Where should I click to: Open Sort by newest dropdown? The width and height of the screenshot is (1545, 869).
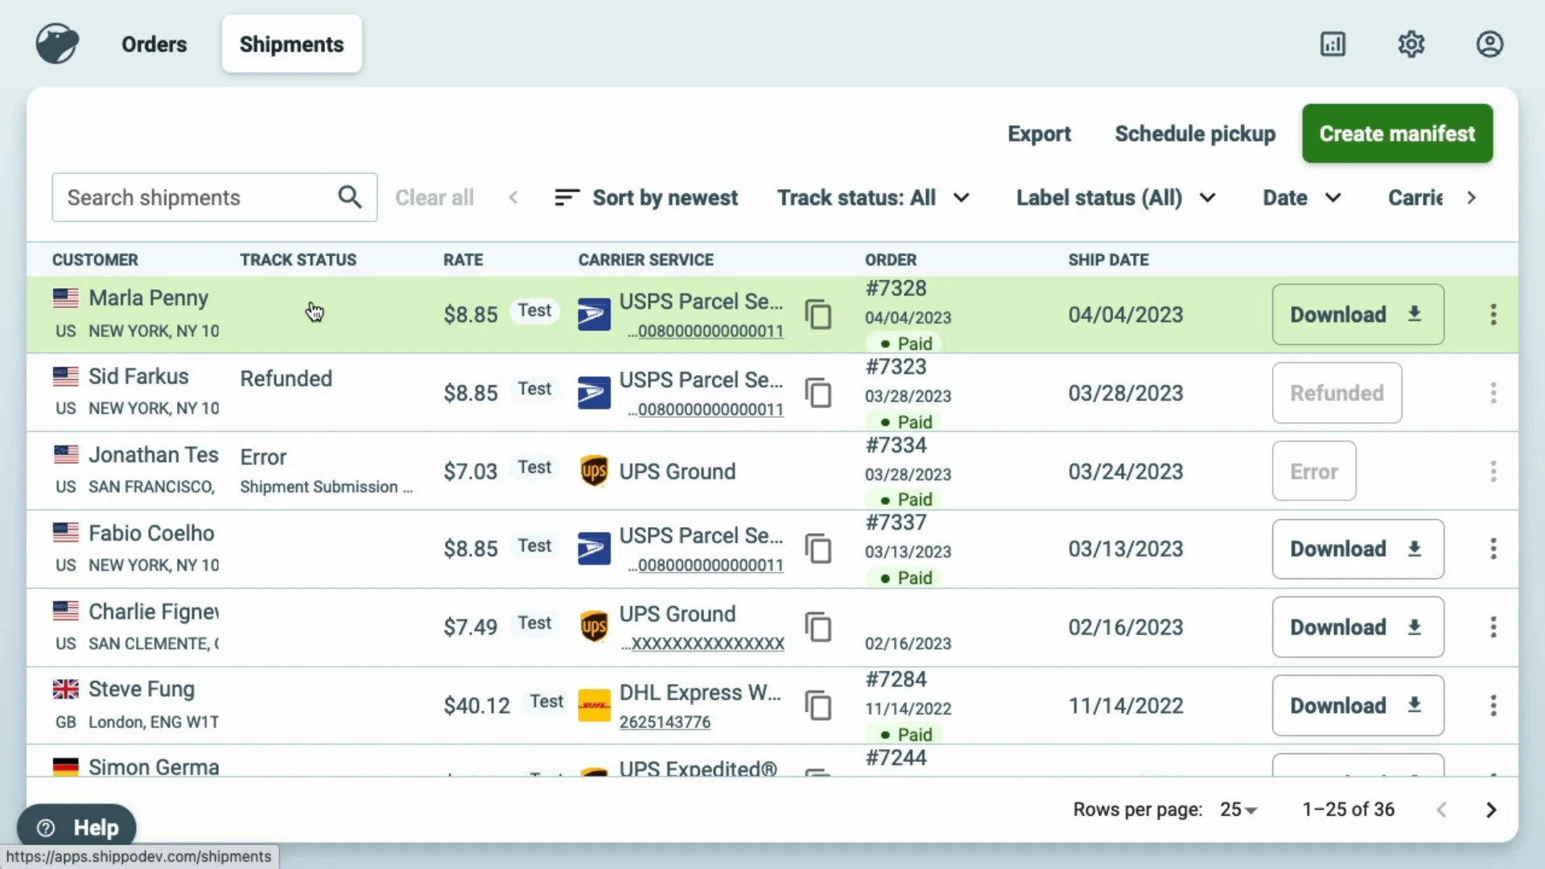[646, 197]
